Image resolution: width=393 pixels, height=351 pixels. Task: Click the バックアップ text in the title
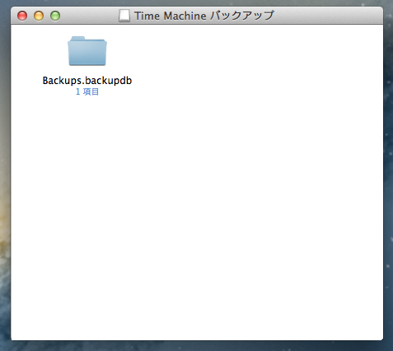[x=241, y=16]
